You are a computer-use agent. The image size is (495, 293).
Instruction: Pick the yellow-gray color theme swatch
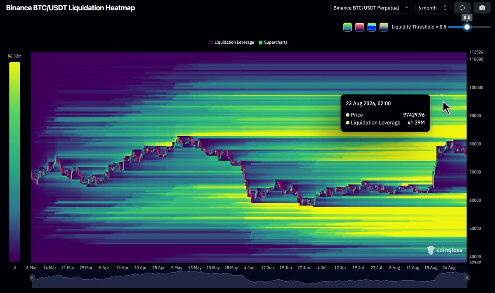click(x=384, y=27)
